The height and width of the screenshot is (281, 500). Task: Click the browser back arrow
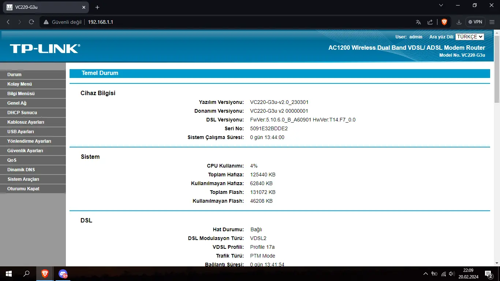tap(8, 22)
